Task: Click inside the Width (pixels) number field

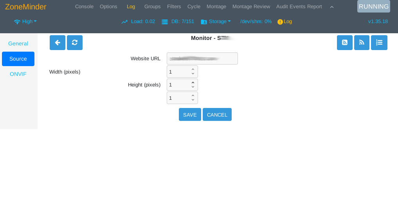Action: click(182, 72)
